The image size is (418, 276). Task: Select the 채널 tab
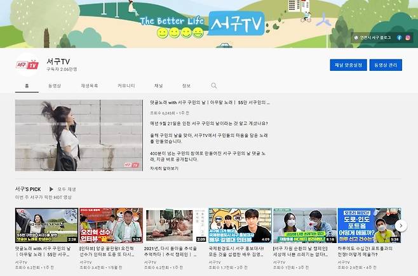pos(158,85)
